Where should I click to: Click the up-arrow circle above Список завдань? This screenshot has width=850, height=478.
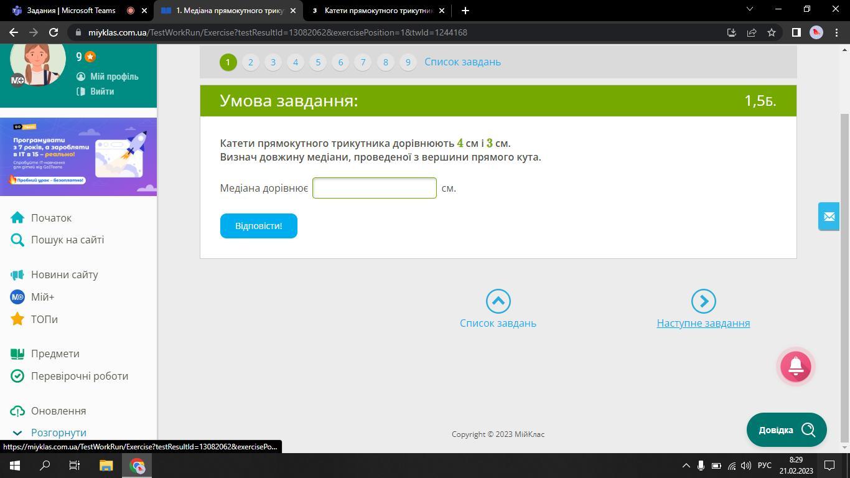498,301
